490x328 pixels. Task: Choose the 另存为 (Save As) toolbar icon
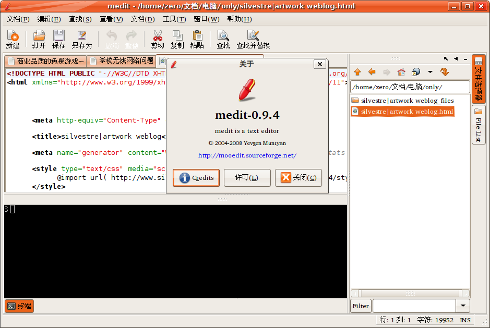[82, 39]
